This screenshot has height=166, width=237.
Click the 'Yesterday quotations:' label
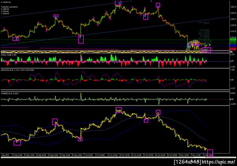tap(9, 7)
